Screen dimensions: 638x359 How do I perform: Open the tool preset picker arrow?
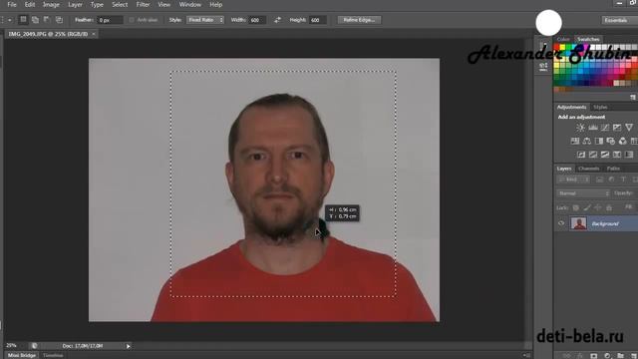10,20
